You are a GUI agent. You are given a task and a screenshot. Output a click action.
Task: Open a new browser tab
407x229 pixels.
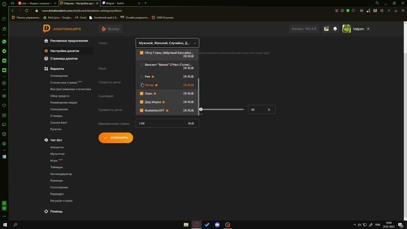[x=146, y=3]
